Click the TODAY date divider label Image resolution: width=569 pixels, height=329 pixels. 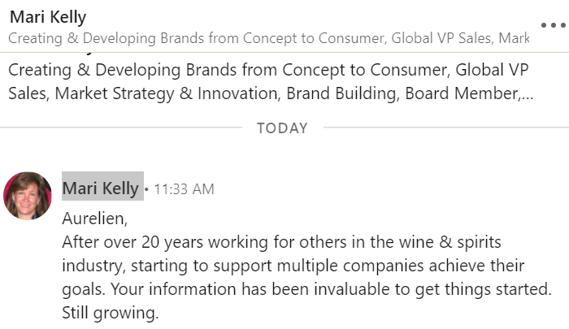[282, 128]
